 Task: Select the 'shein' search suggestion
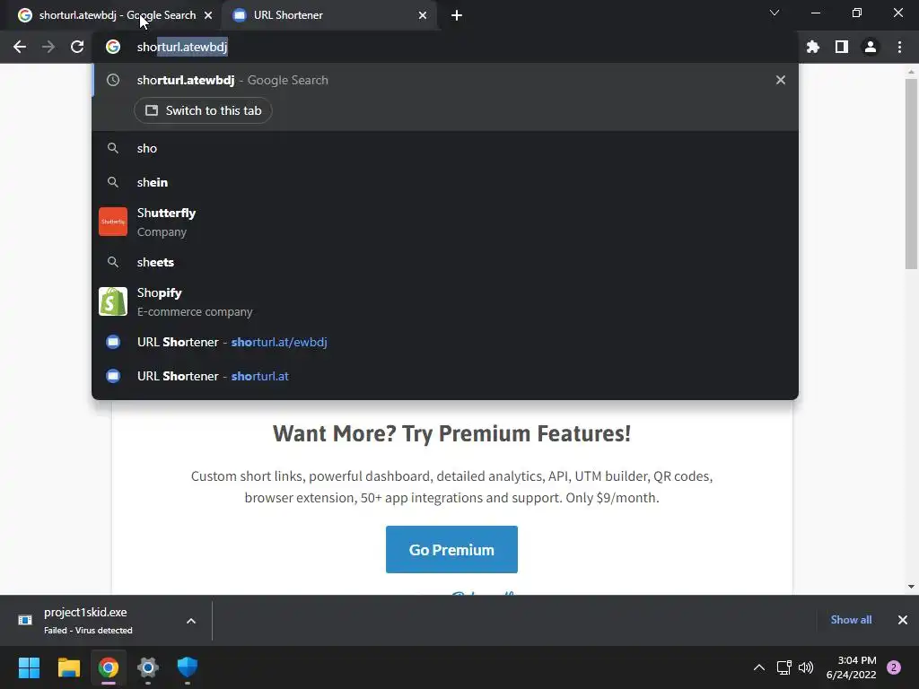(x=445, y=182)
